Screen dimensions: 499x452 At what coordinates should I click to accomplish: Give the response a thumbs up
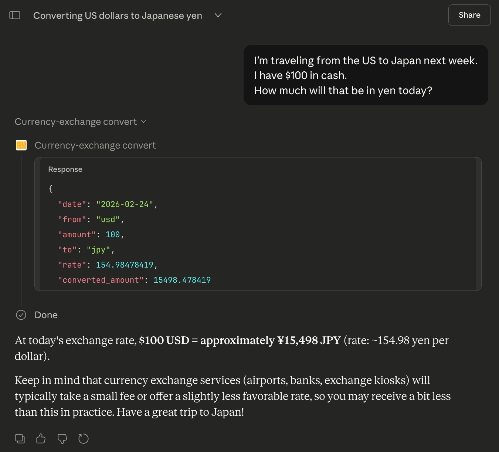pyautogui.click(x=41, y=439)
